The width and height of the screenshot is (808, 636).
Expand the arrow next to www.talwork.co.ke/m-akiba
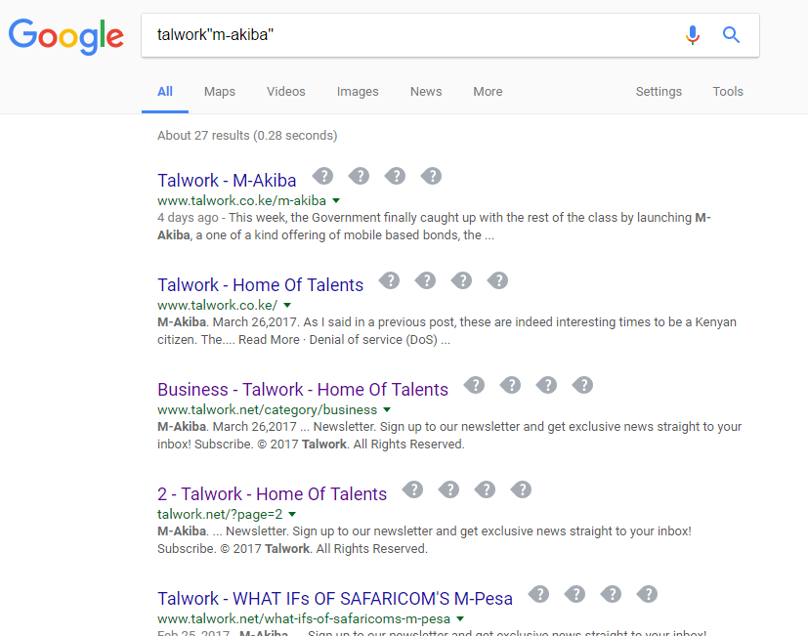[336, 200]
